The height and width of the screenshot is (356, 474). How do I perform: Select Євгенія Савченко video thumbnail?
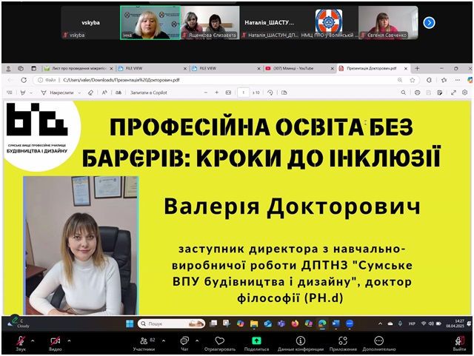pyautogui.click(x=388, y=23)
